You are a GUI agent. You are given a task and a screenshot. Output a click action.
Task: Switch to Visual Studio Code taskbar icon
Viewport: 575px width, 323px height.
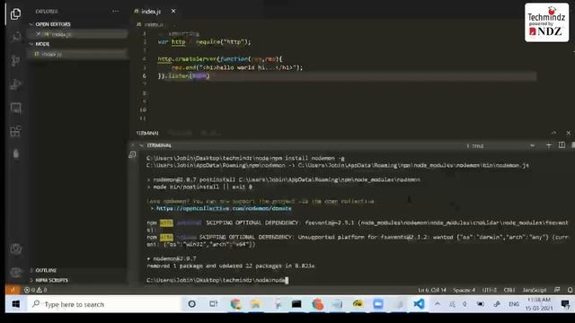pyautogui.click(x=419, y=304)
